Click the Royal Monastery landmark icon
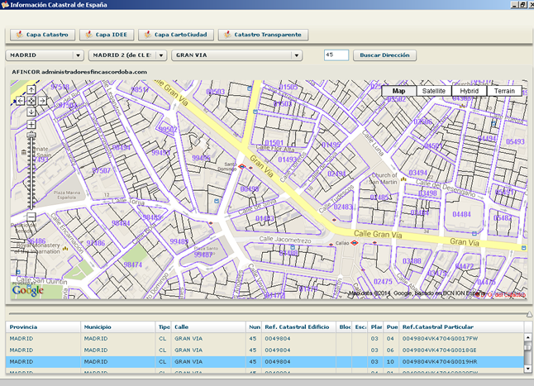Image resolution: width=534 pixels, height=386 pixels. 65,249
